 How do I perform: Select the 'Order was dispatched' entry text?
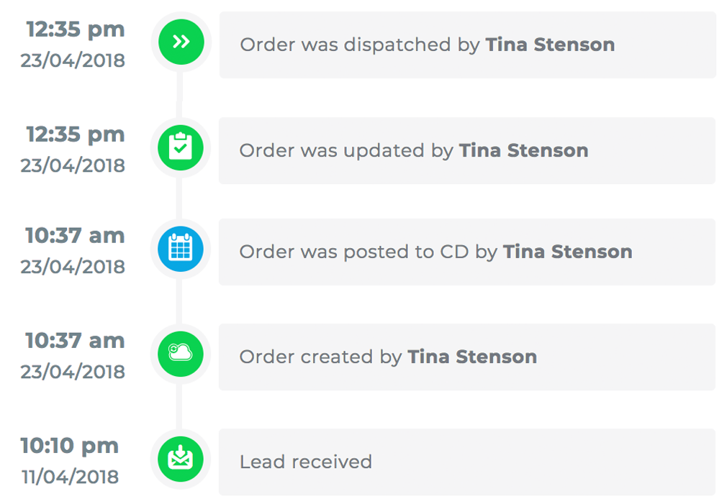click(360, 45)
